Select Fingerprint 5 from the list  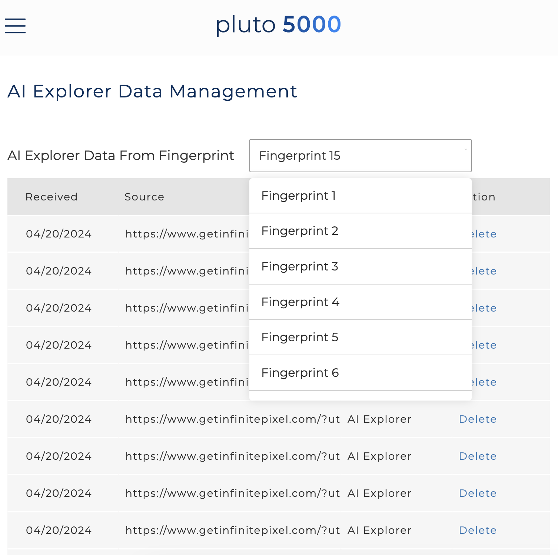point(360,337)
